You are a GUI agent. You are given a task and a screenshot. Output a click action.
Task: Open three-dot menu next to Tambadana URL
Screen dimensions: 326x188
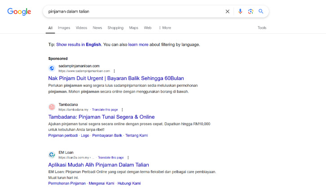tap(122, 110)
